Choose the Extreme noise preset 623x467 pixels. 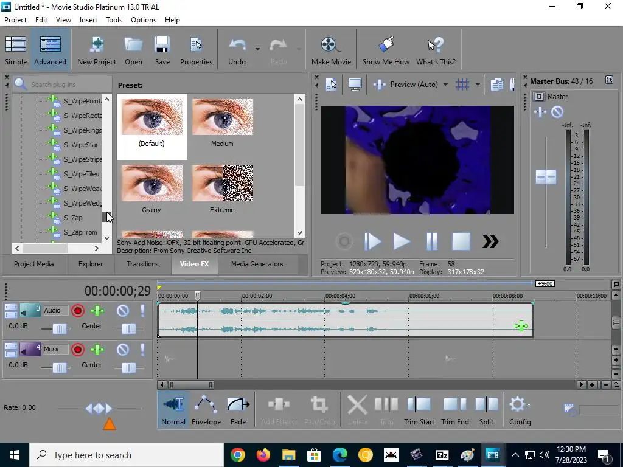(222, 189)
